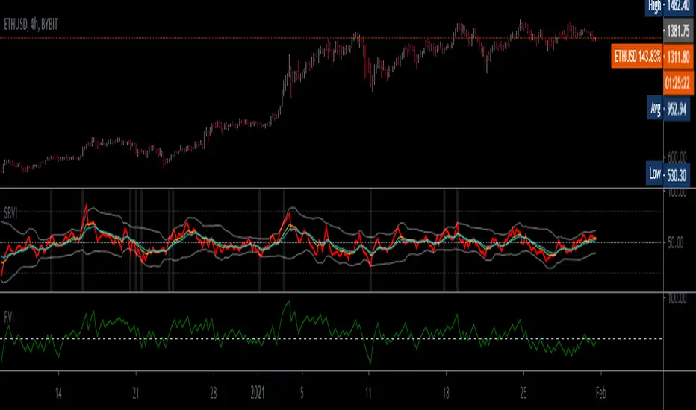Click the 1381.75 price level label

coord(678,31)
